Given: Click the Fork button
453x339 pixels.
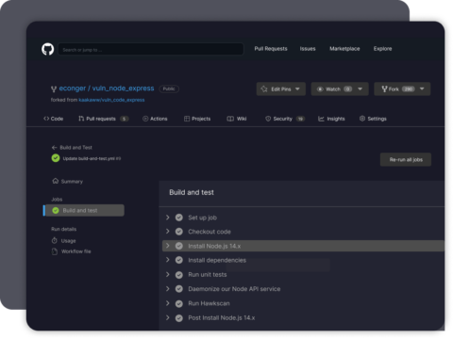Looking at the screenshot, I should point(402,89).
